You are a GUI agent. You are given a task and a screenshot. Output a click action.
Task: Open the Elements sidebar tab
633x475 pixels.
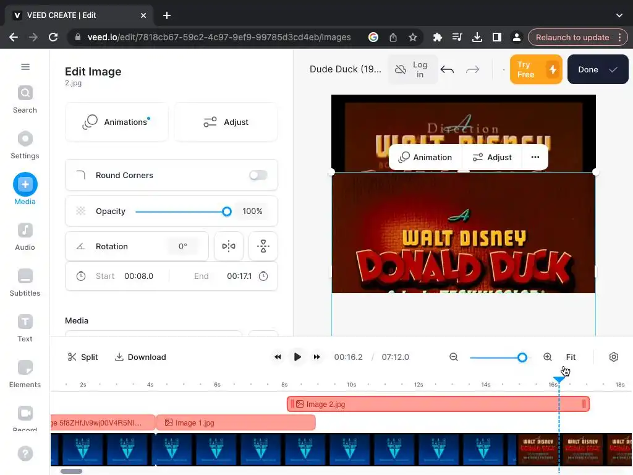25,374
